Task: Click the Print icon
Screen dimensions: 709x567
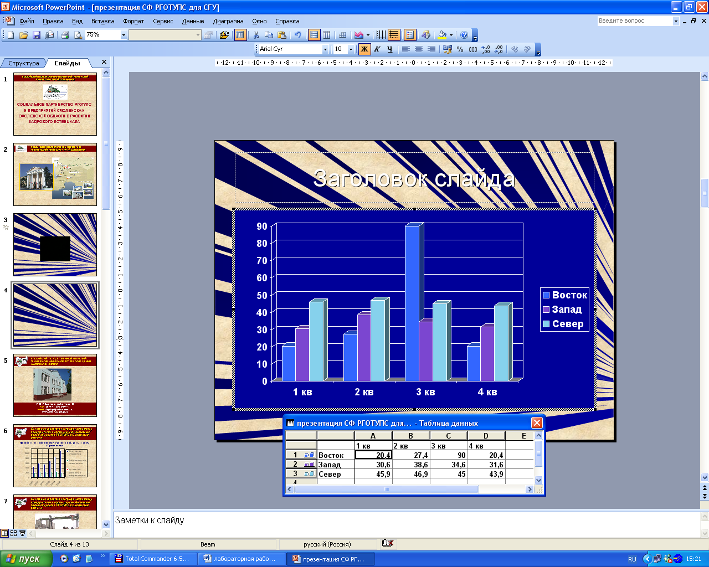Action: (x=65, y=35)
